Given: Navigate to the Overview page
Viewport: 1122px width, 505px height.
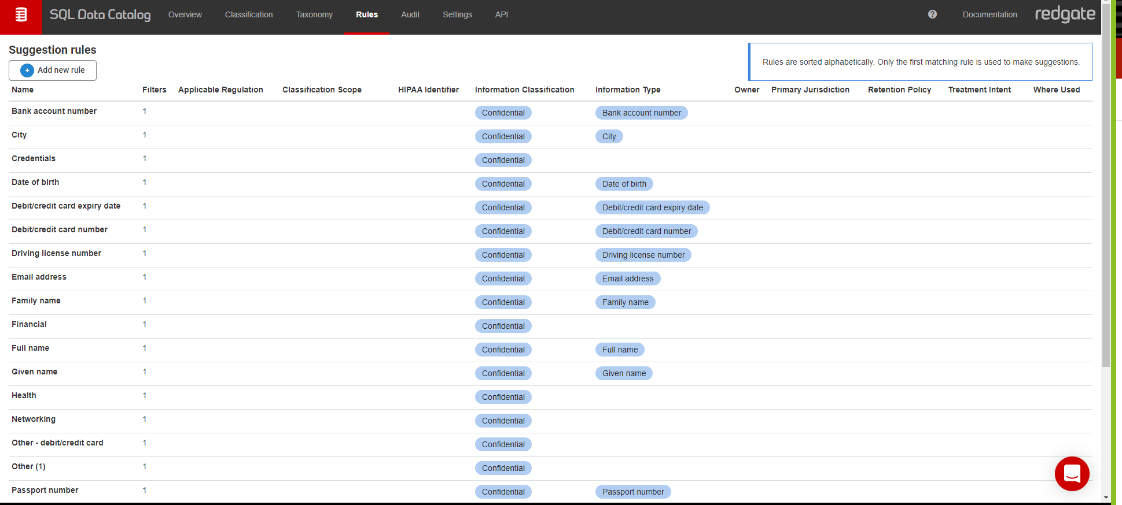Looking at the screenshot, I should [185, 14].
